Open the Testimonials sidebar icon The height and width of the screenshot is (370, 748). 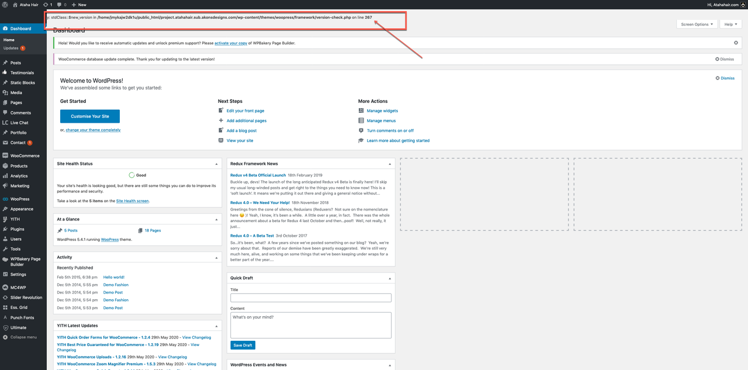point(5,72)
